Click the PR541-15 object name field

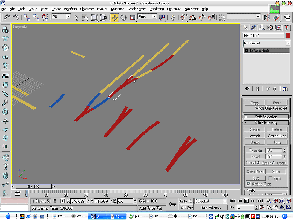tap(263, 36)
